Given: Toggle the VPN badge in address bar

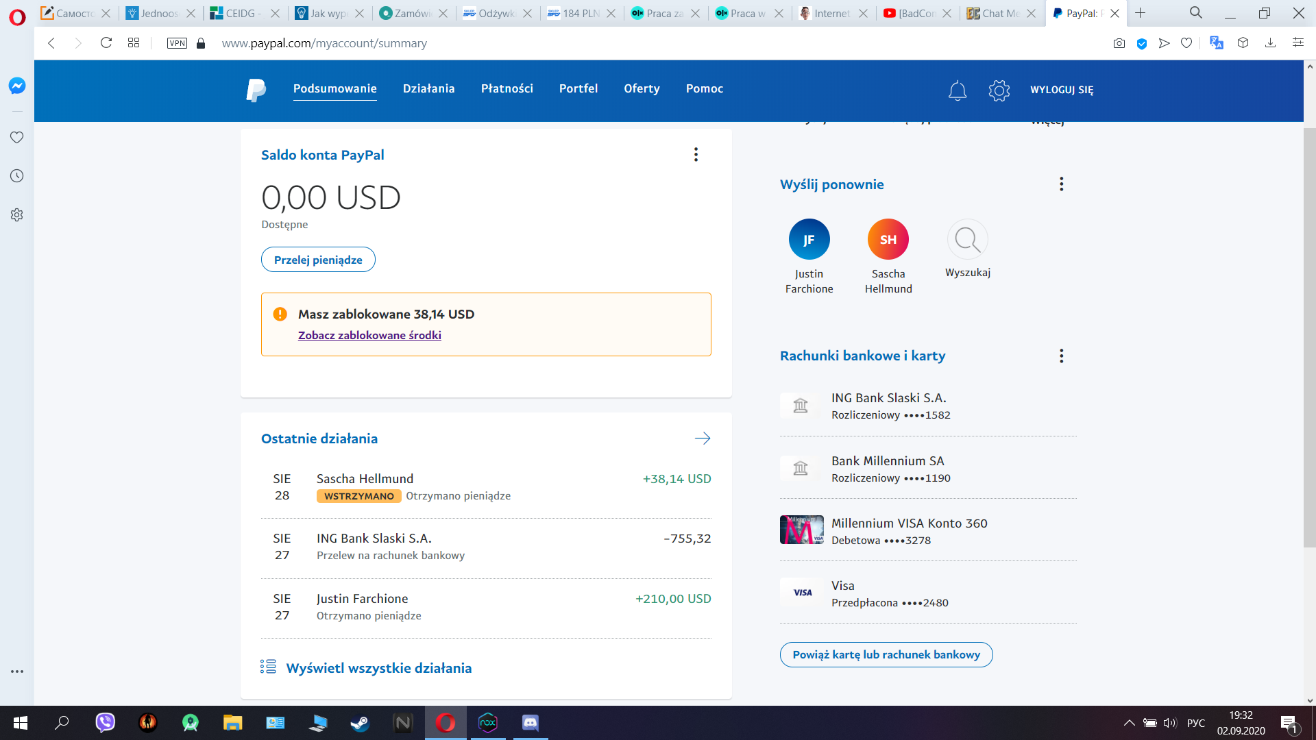Looking at the screenshot, I should 177,43.
